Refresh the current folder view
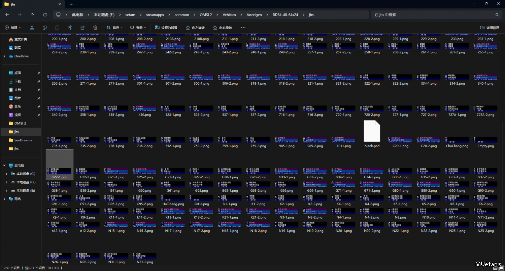 pos(45,15)
